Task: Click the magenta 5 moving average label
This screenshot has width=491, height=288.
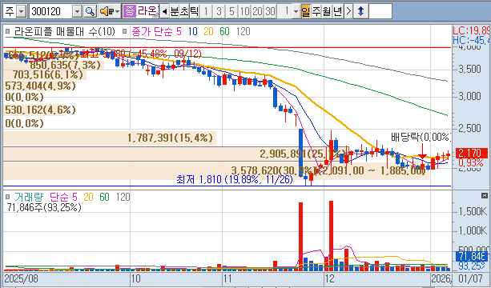Action: pos(179,31)
